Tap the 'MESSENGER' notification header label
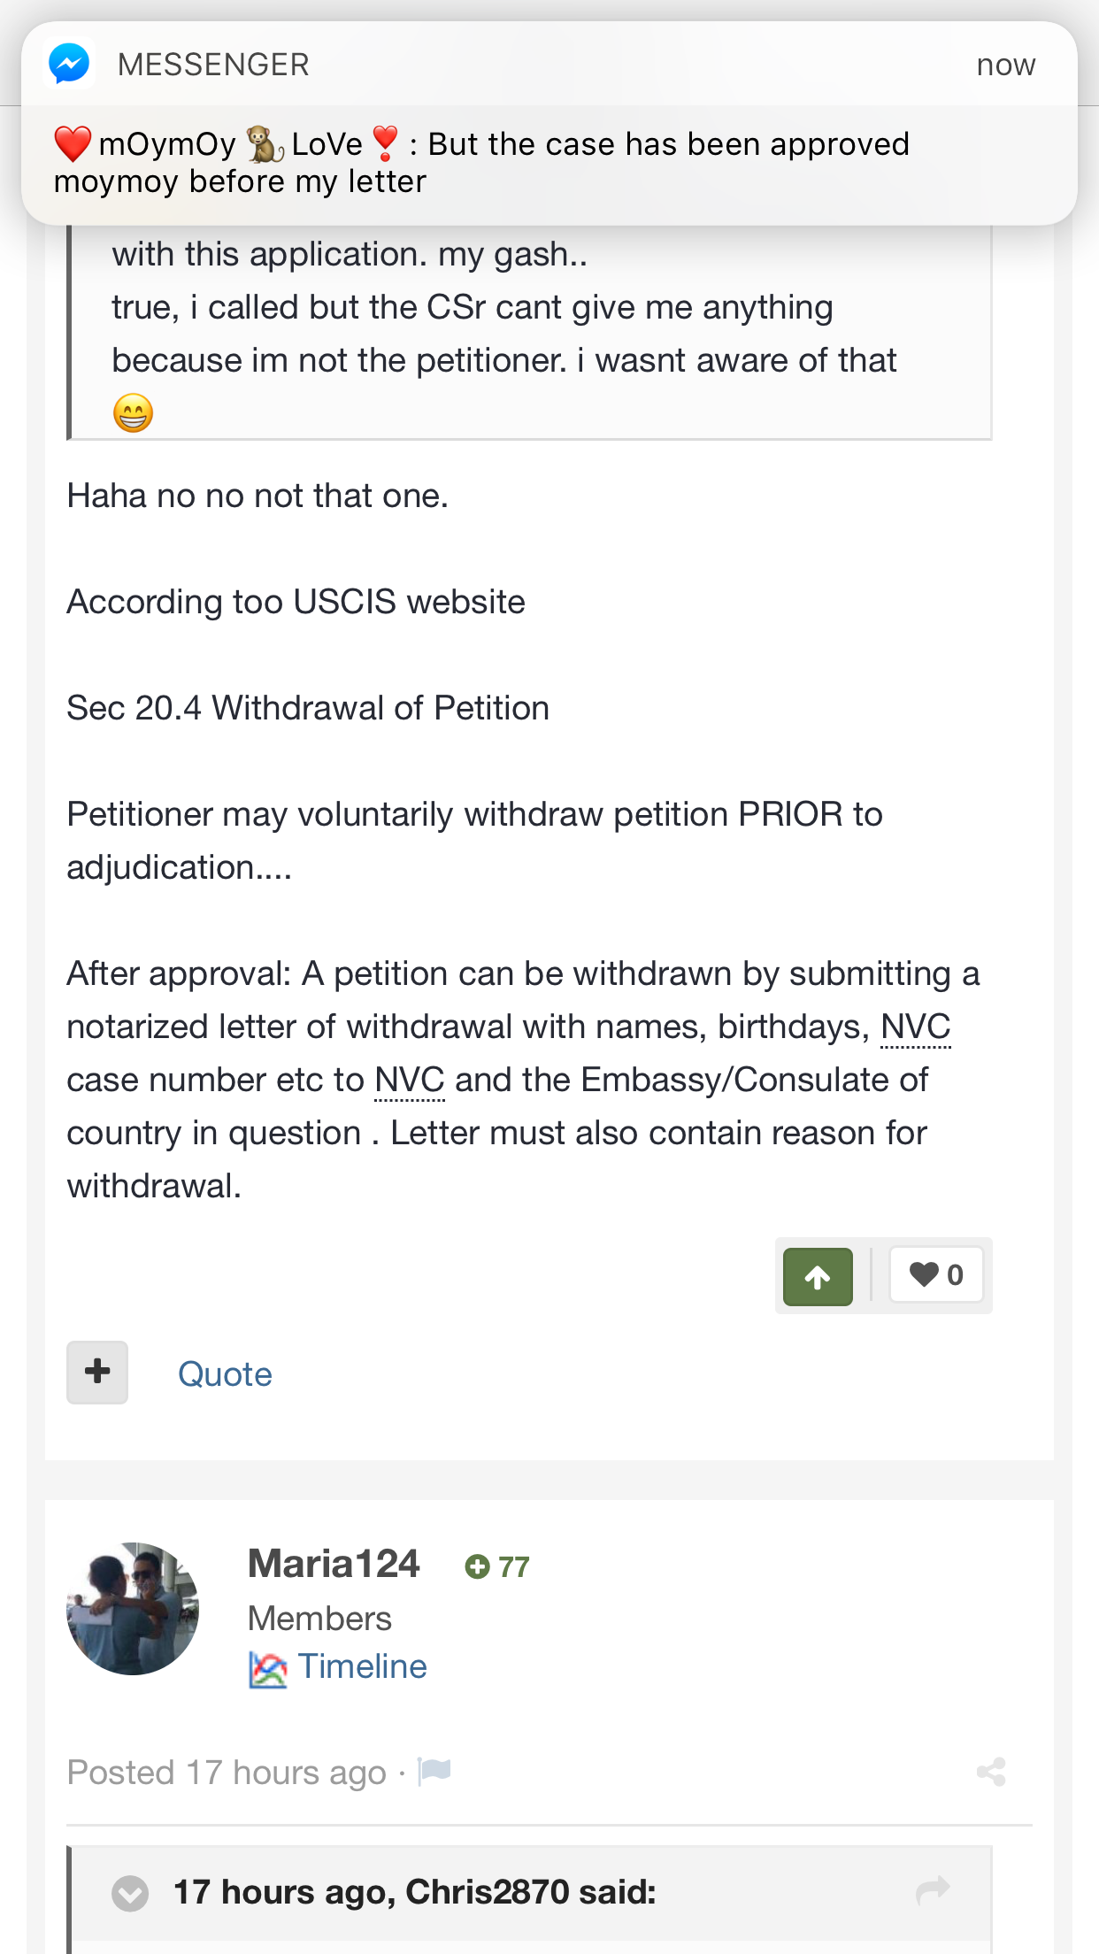 click(213, 65)
